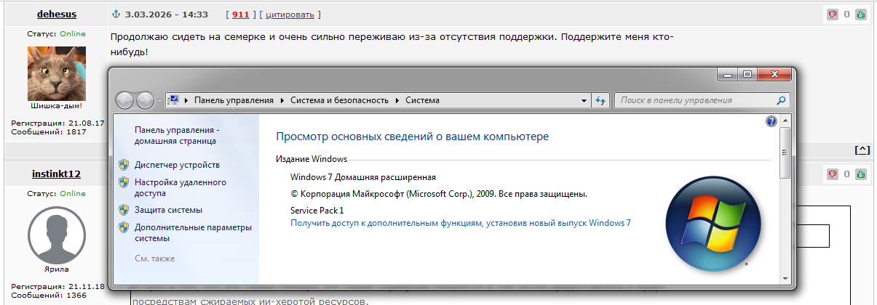Click the magnifier icon in the search box

(781, 100)
